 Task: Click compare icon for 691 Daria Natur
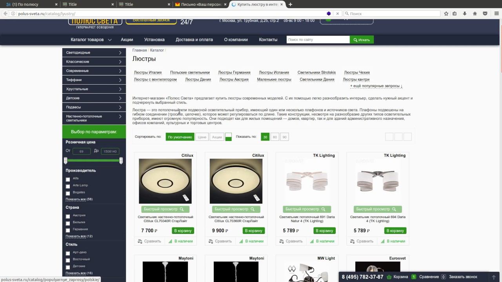pyautogui.click(x=282, y=241)
